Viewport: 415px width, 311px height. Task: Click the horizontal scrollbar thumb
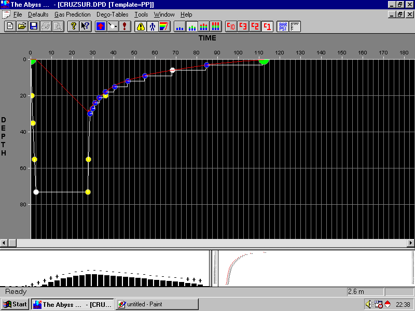(x=12, y=243)
